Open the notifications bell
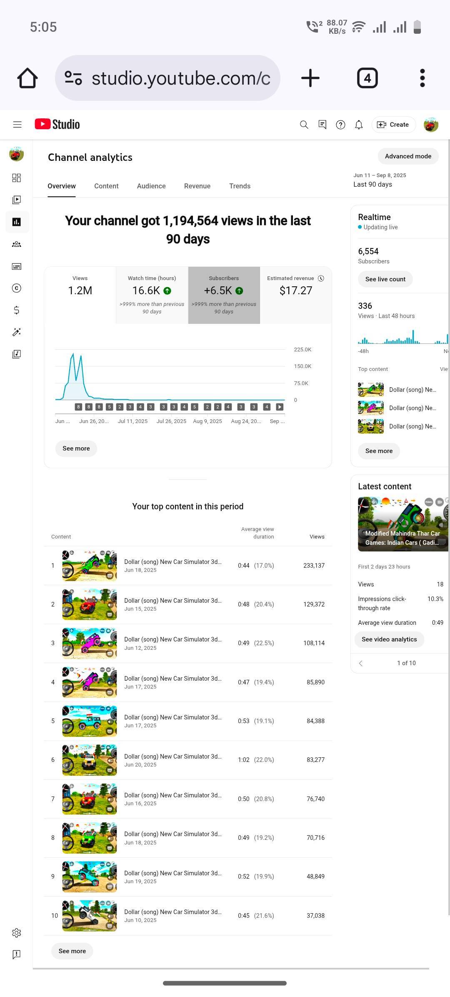 pyautogui.click(x=359, y=125)
